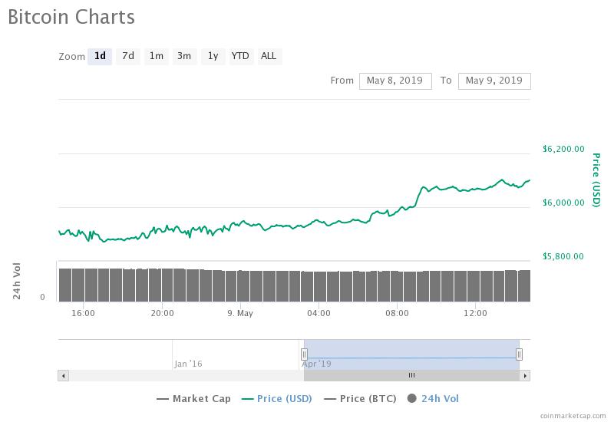Toggle 24h Vol series in legend
Screen dimensions: 614x422
point(440,398)
